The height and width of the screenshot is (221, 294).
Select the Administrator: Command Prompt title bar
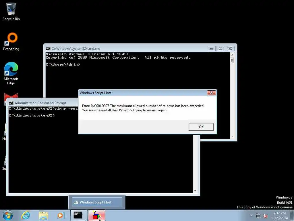[43, 103]
